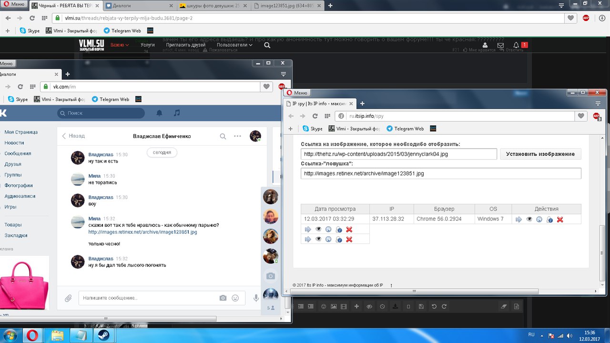Click the red X delete icon in first log row
Image resolution: width=610 pixels, height=343 pixels.
[560, 220]
